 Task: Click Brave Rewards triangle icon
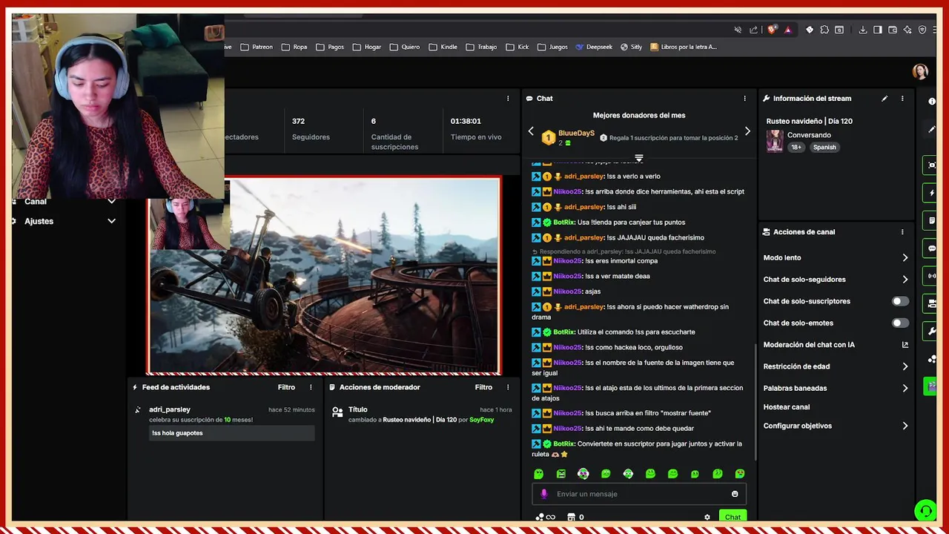787,30
